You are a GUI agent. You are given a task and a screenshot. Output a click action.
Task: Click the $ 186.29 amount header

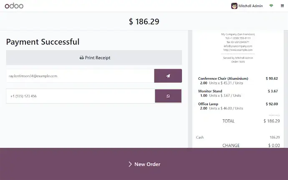click(x=144, y=21)
